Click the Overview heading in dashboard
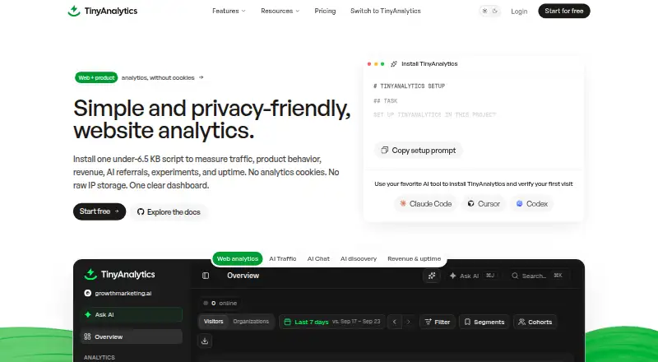The width and height of the screenshot is (658, 362). [x=243, y=276]
